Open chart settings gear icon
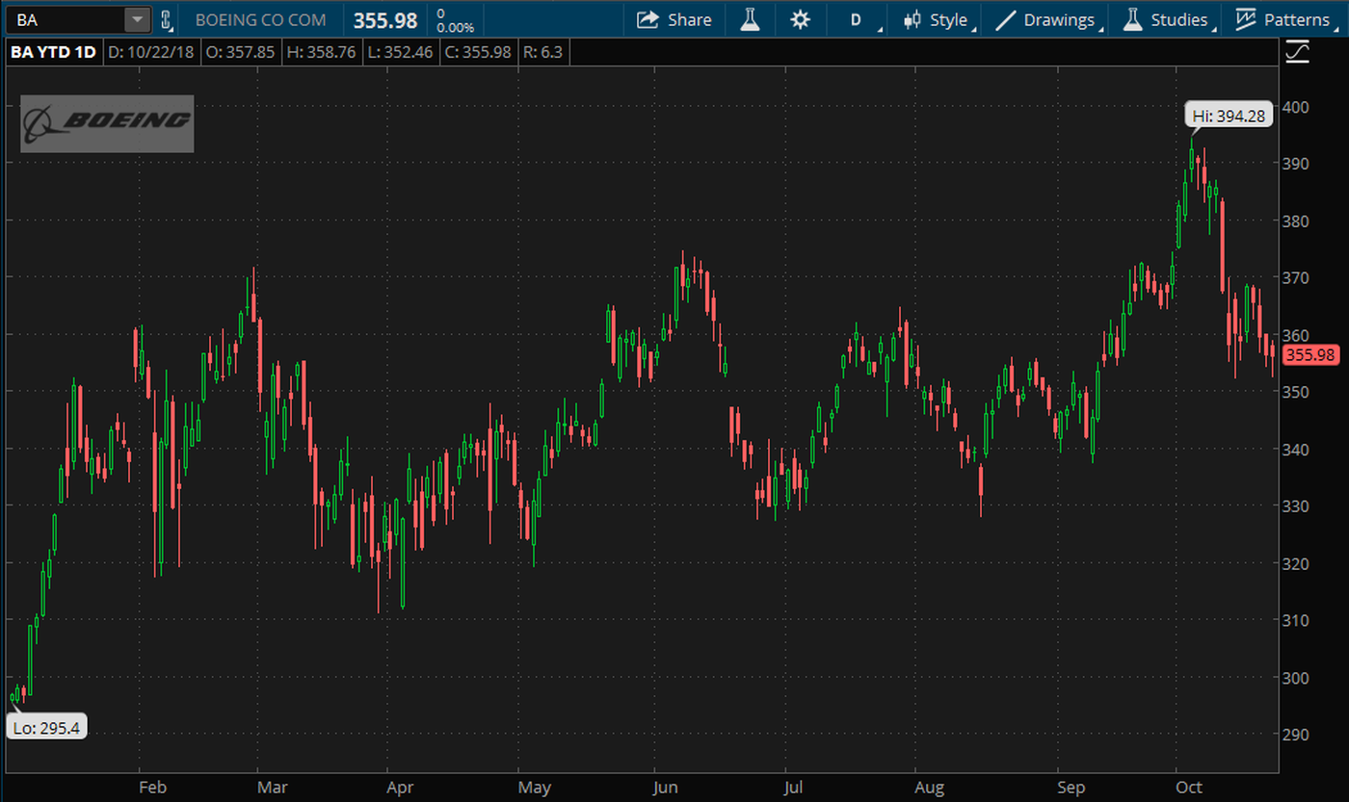The image size is (1349, 802). point(800,19)
